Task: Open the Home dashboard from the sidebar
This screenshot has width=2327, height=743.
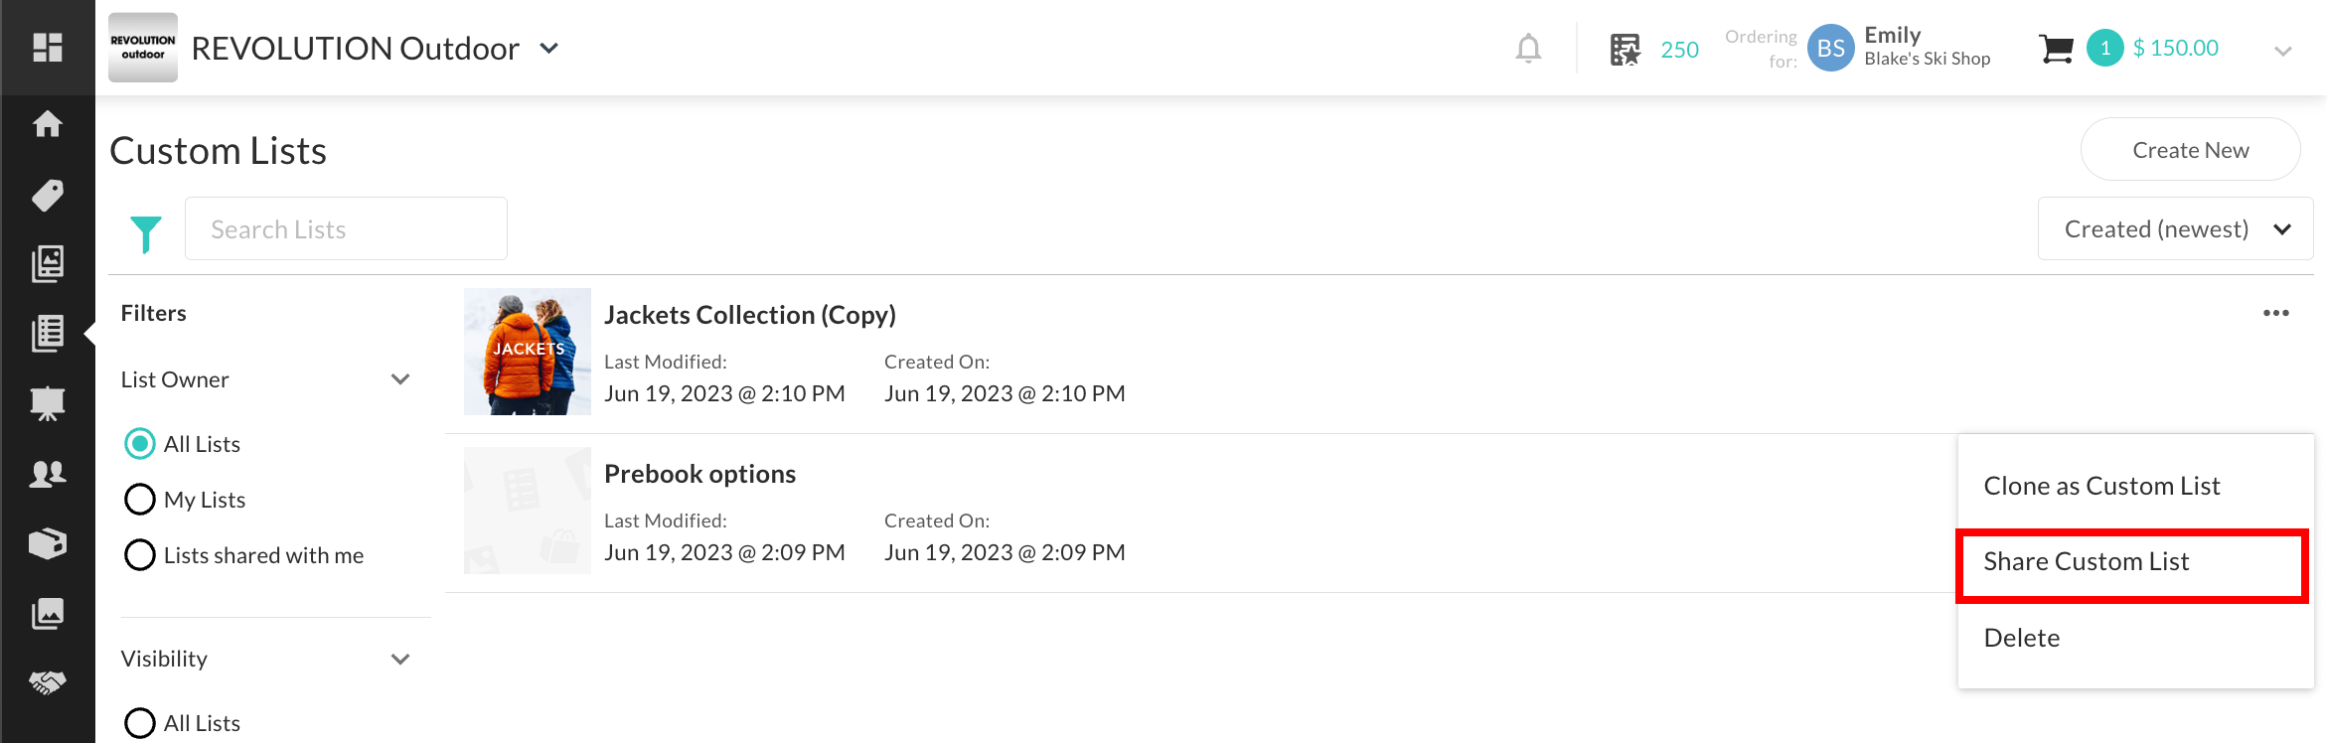Action: 46,124
